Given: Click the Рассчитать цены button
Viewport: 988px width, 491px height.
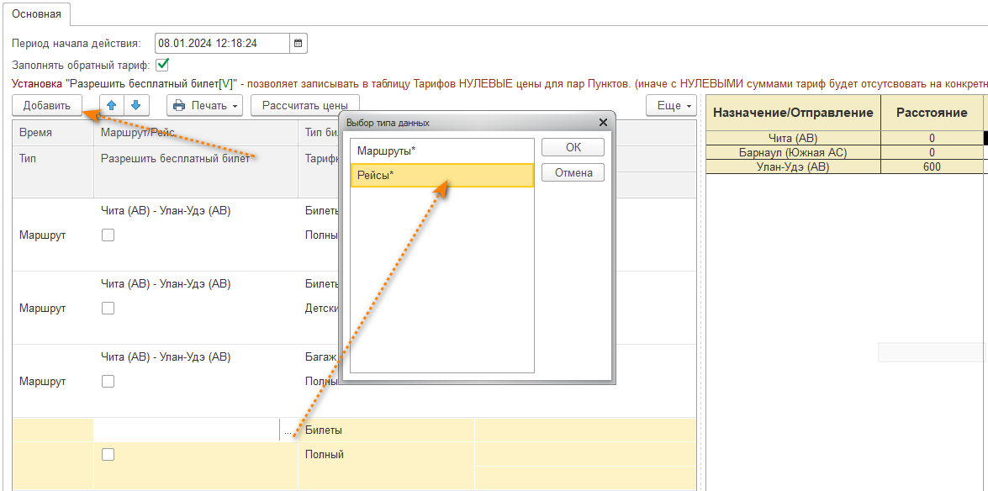Looking at the screenshot, I should [x=304, y=106].
